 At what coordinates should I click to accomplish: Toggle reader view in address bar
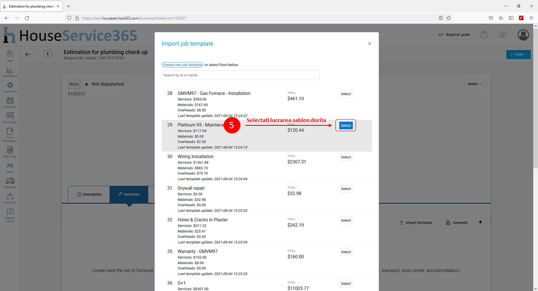(x=440, y=18)
